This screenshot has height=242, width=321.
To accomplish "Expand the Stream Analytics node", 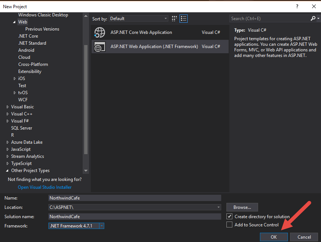I will tap(7, 156).
